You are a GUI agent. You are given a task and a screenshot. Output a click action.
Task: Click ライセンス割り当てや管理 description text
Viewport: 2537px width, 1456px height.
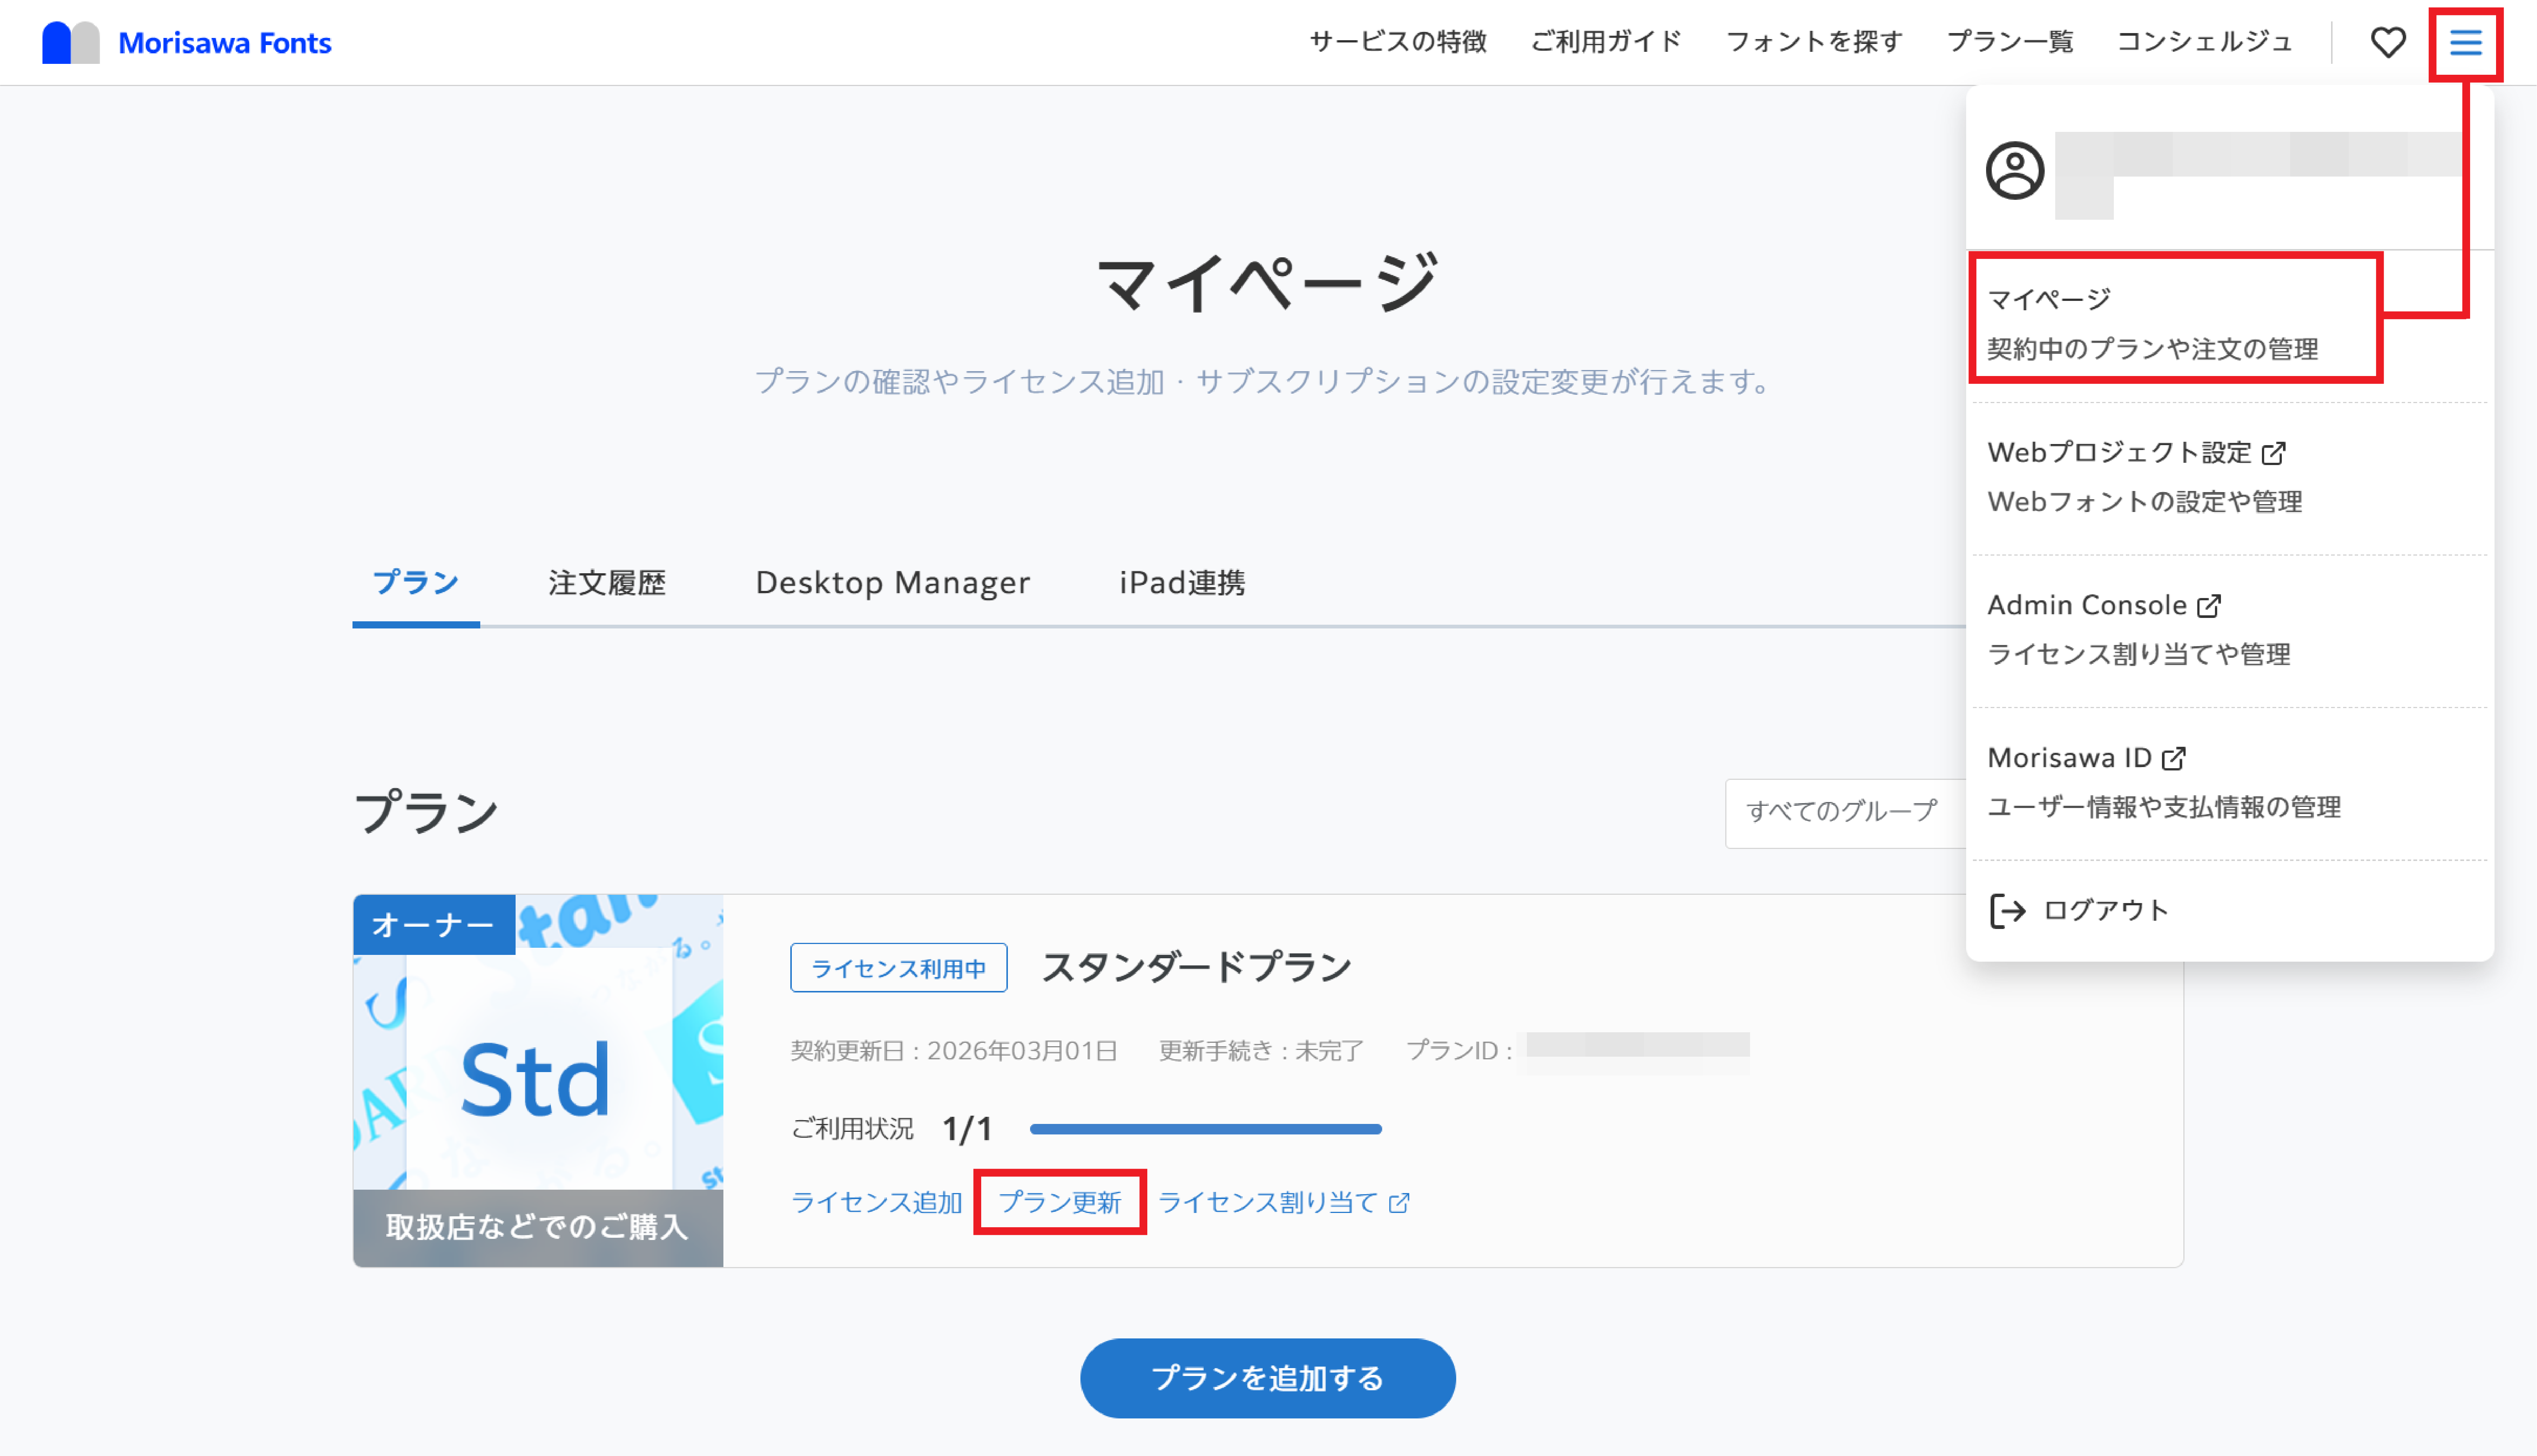coord(2139,655)
